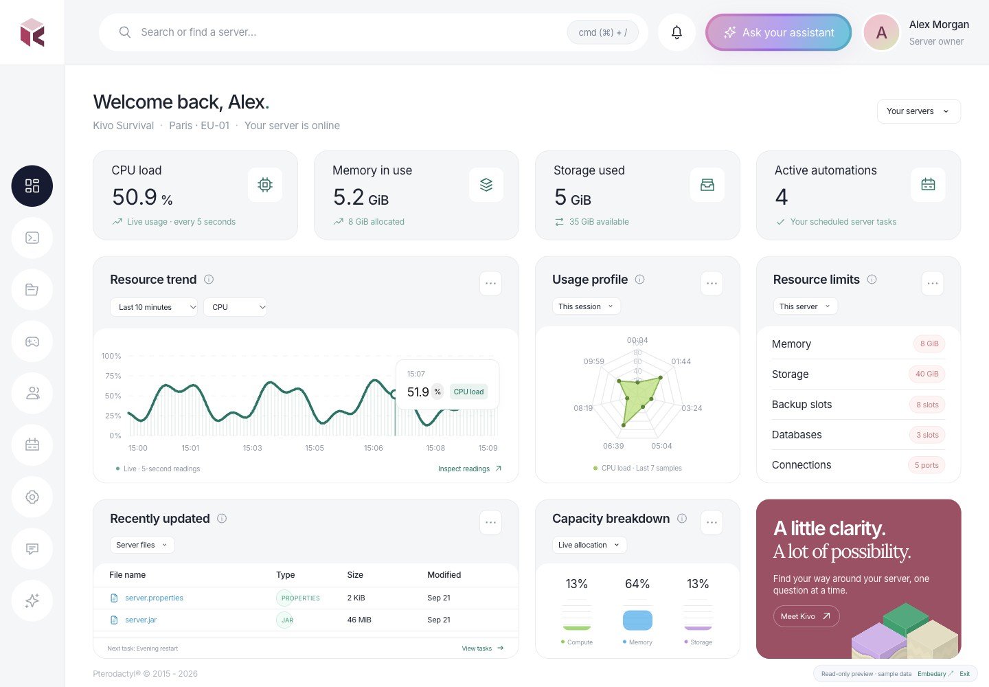The image size is (989, 687).
Task: Open the dashboard icon in sidebar
Action: click(32, 186)
